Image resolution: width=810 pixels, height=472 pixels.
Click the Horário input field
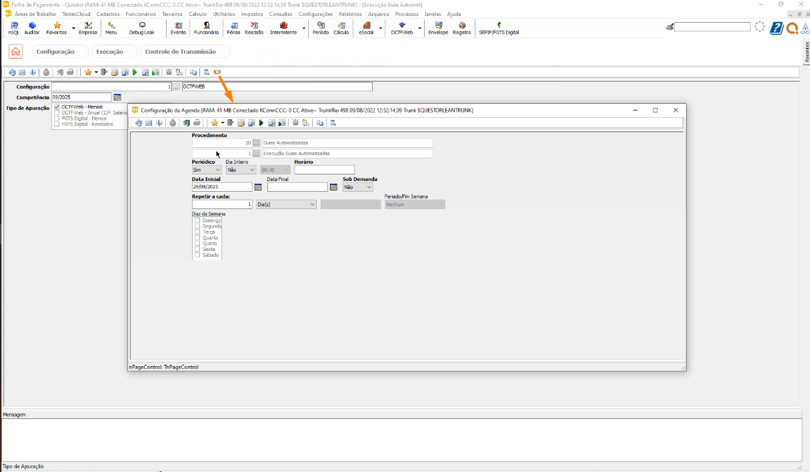324,170
